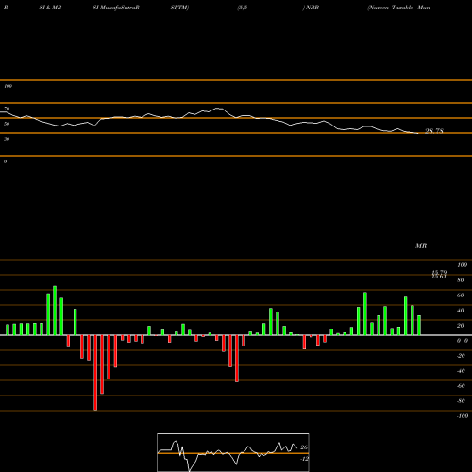Click the MR value 15.79
472x472 pixels.
[x=439, y=272]
